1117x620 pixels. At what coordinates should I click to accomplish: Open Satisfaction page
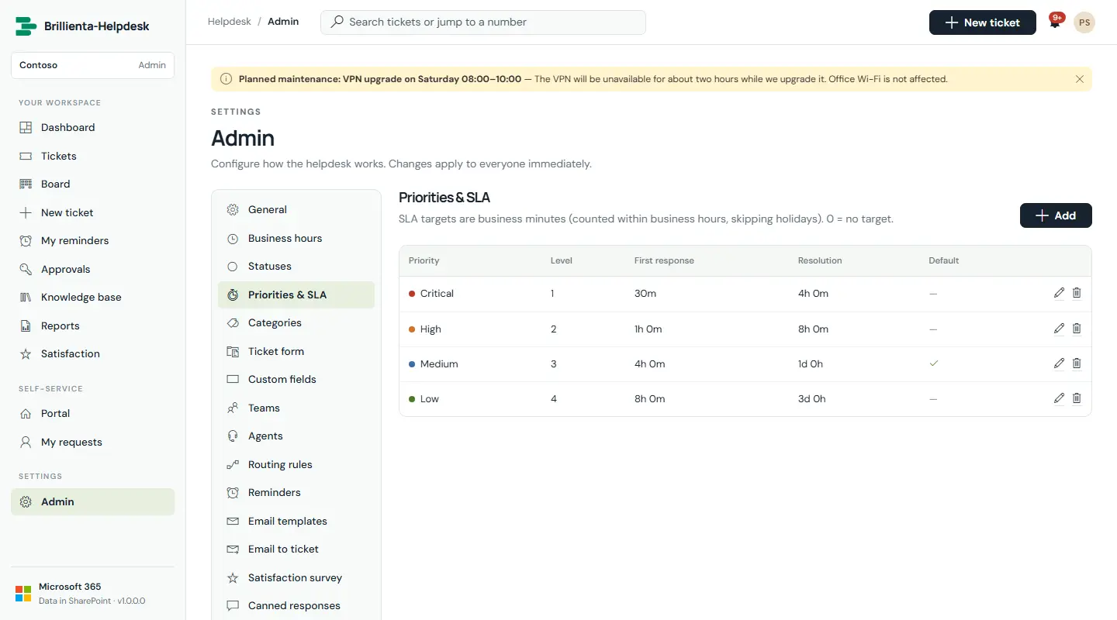pyautogui.click(x=92, y=353)
